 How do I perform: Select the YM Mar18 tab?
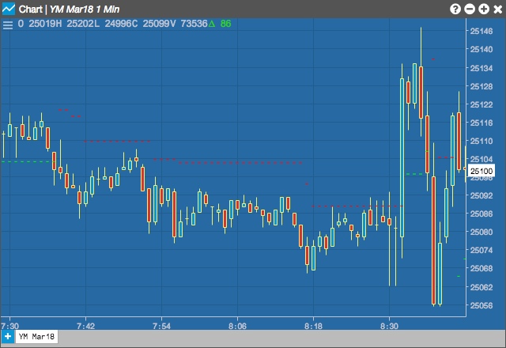(36, 337)
